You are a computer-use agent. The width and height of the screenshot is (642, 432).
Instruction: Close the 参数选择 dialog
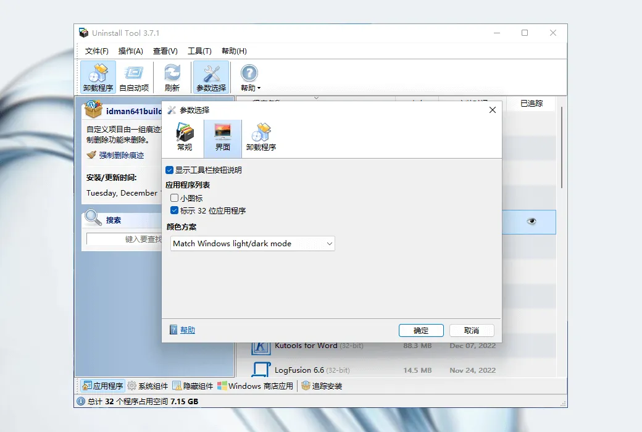(x=493, y=110)
